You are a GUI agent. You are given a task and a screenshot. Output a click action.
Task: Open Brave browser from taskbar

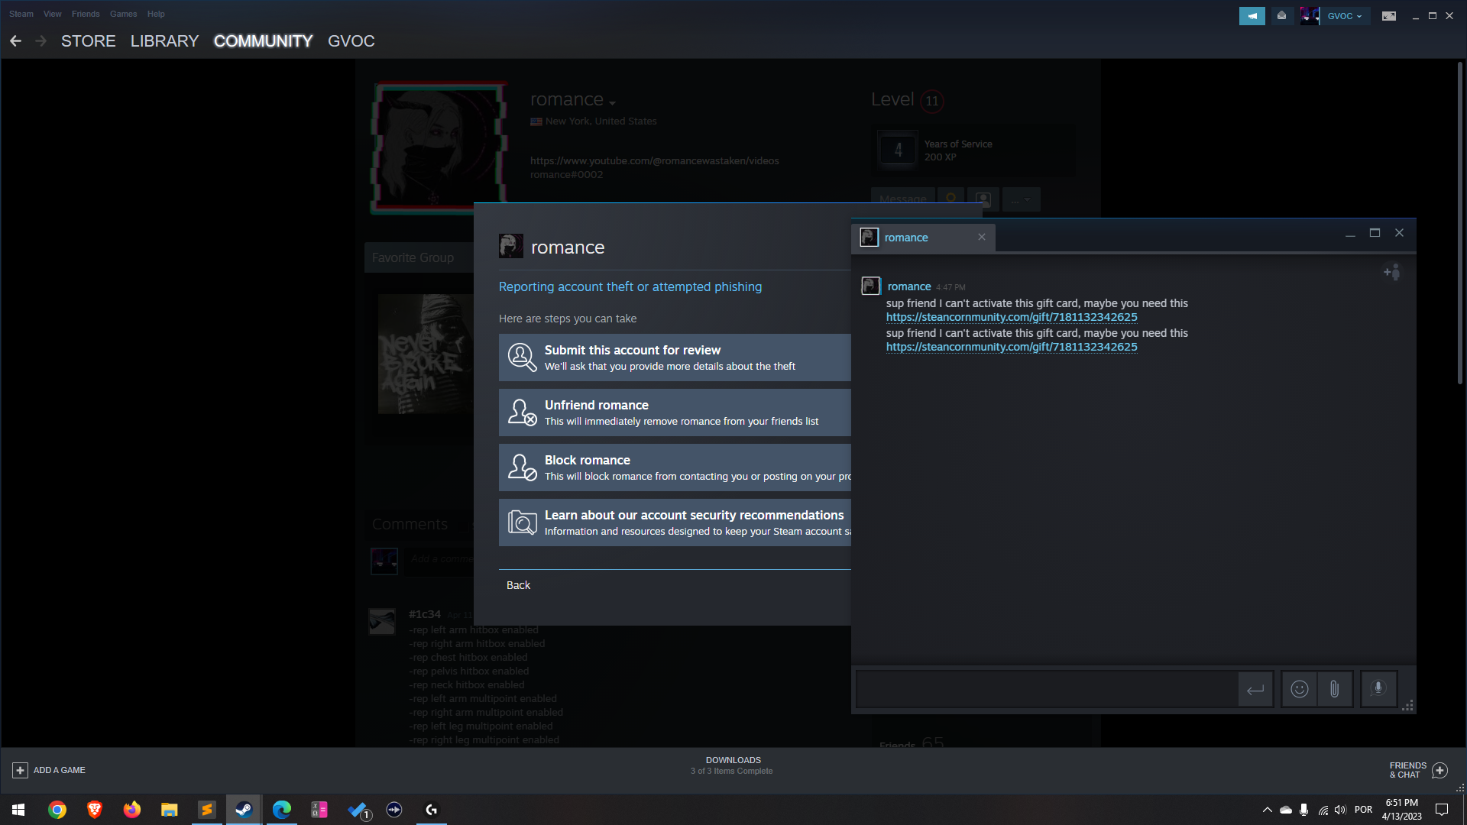click(x=95, y=810)
